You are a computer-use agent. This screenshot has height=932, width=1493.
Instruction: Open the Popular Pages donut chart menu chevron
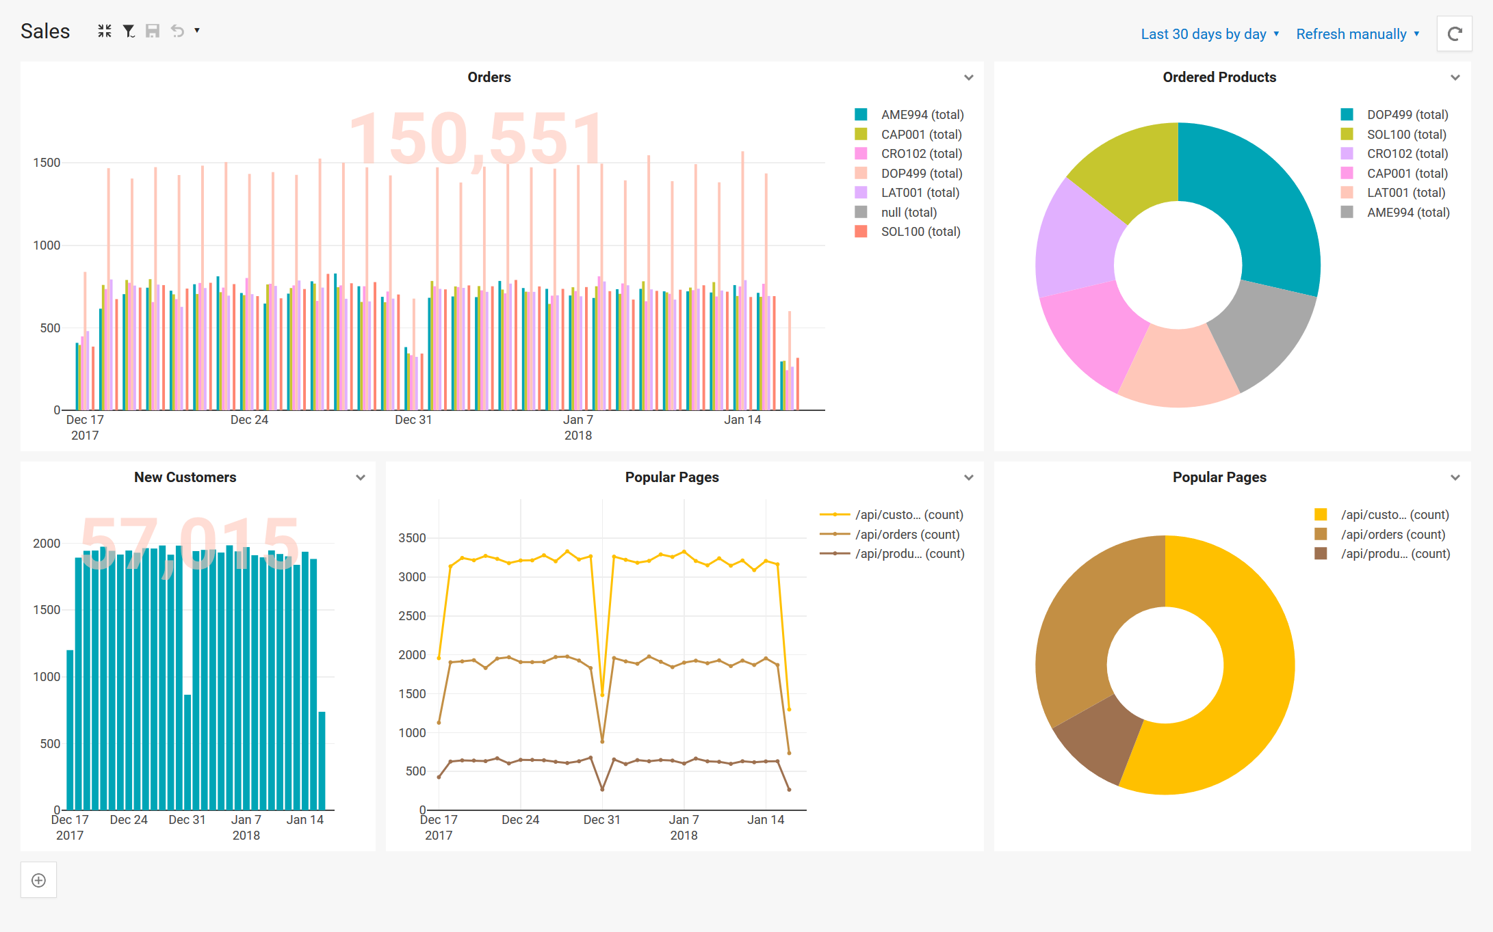click(x=1455, y=477)
